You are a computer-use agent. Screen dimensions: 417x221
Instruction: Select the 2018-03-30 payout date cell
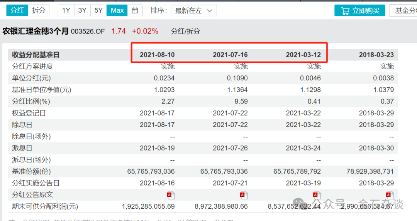[x=376, y=148]
